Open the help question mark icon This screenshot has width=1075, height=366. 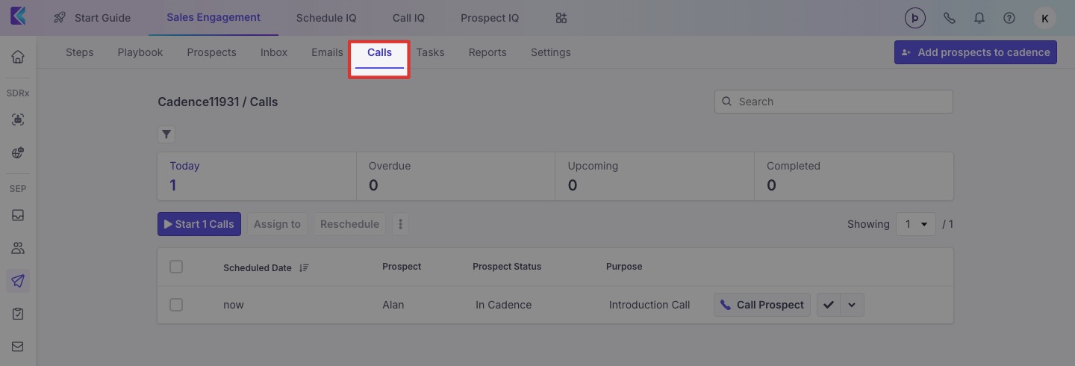coord(1009,18)
